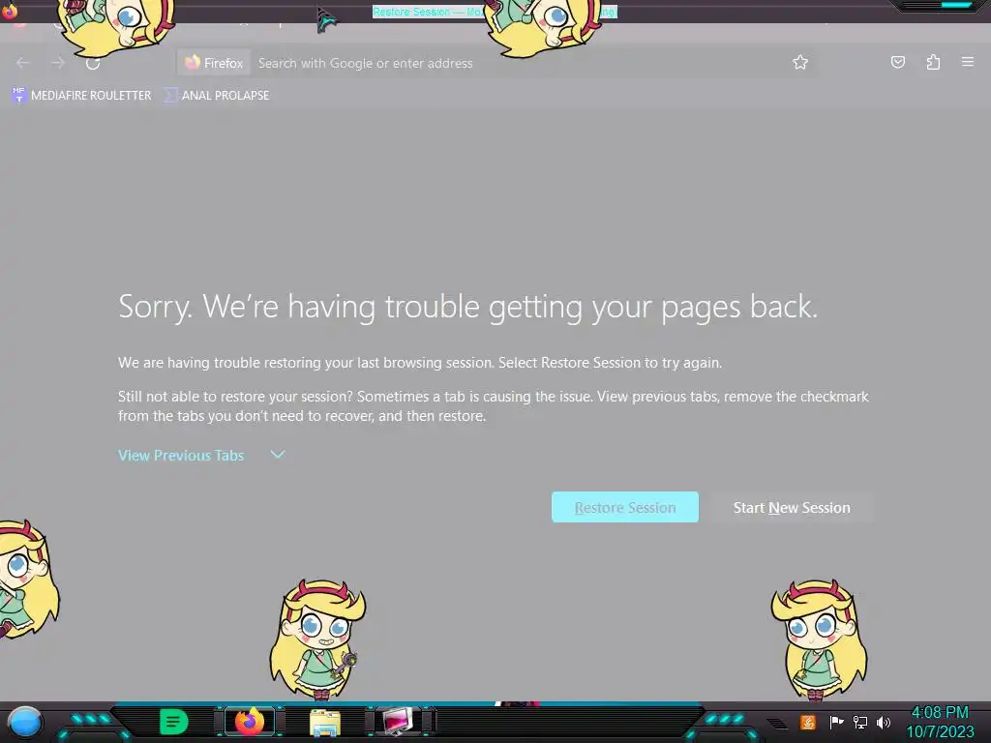Bookmark this page with the star
Viewport: 991px width, 743px height.
[800, 62]
